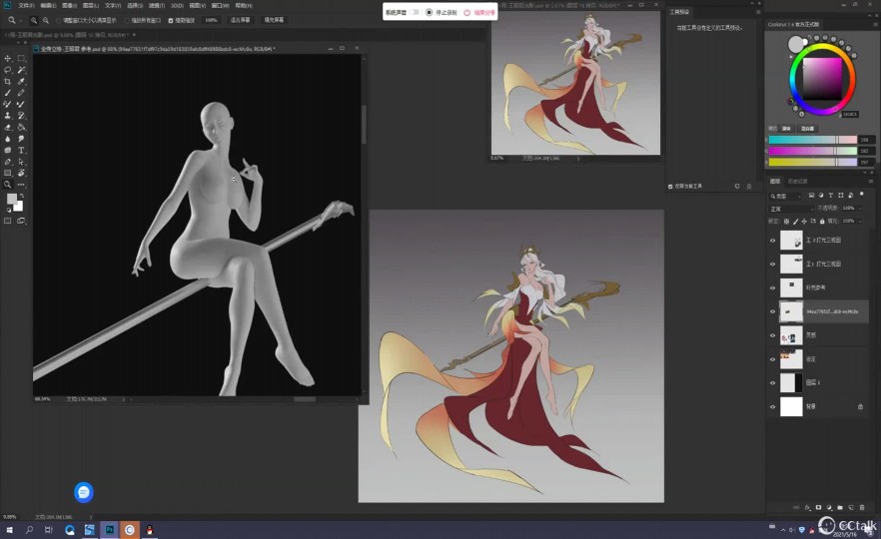
Task: Open the layer filter type dropdown
Action: coord(785,196)
